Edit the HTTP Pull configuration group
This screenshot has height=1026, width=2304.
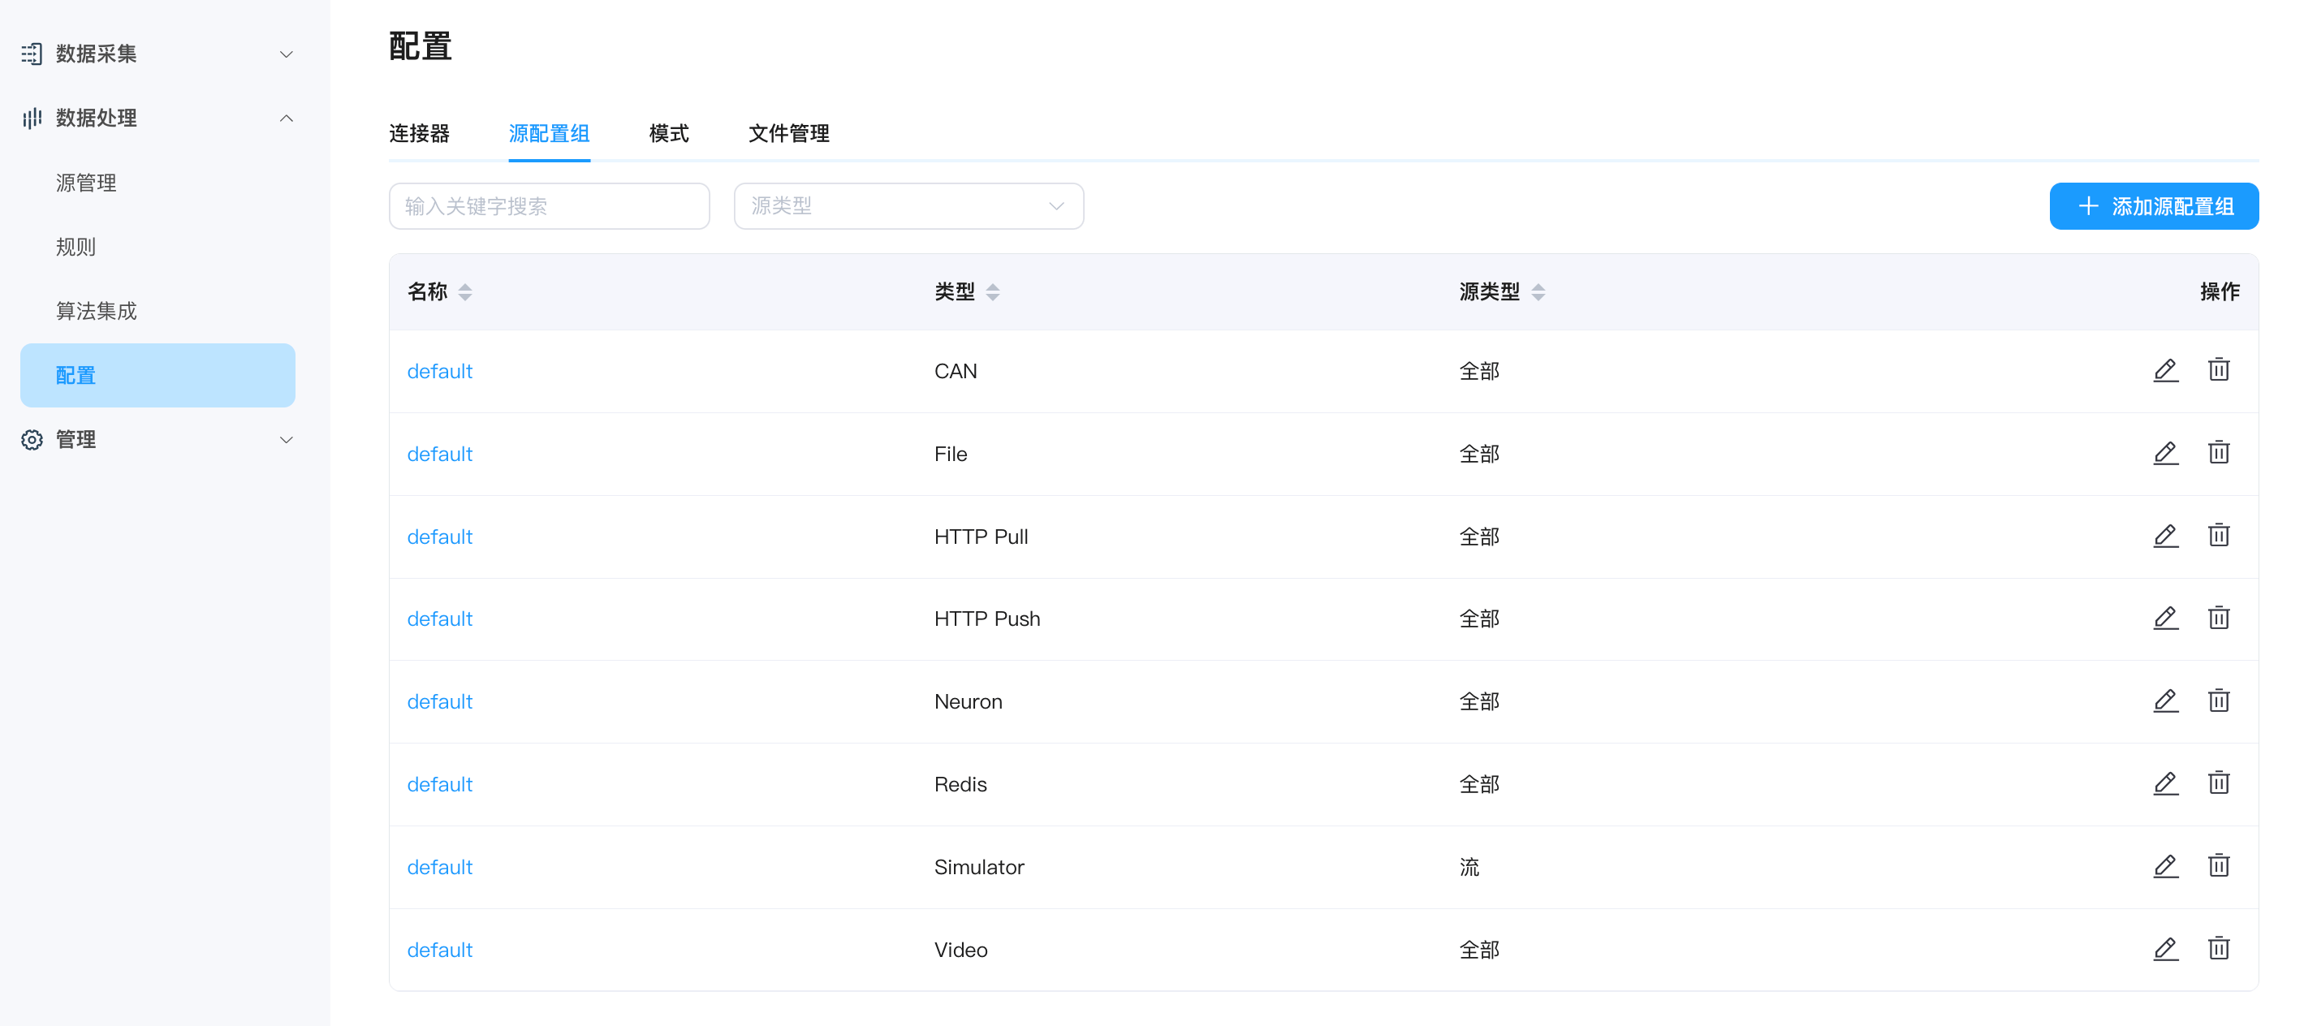(2164, 536)
